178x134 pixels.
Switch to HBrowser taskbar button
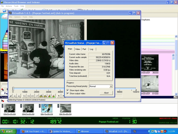(90, 131)
